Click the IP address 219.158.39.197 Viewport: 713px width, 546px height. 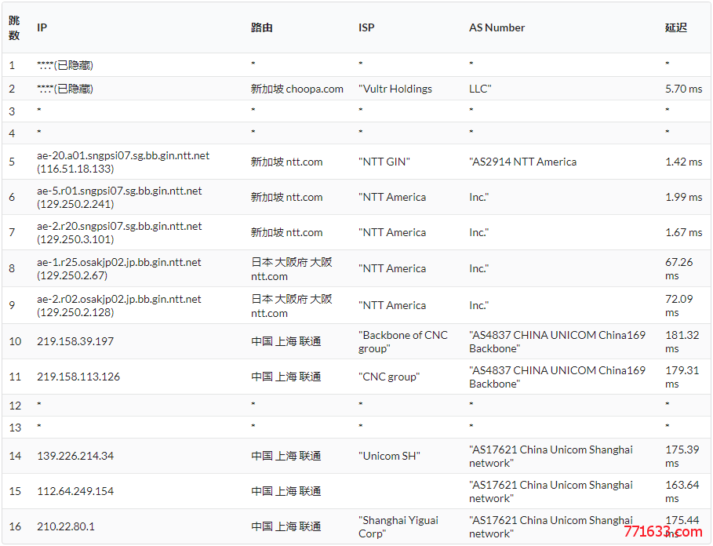75,341
